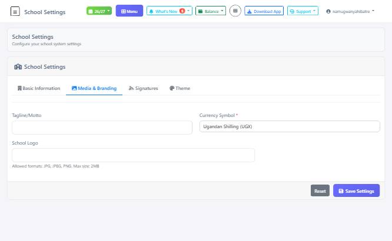
Task: Open the namugwanyahibatre user account menu
Action: 350,11
